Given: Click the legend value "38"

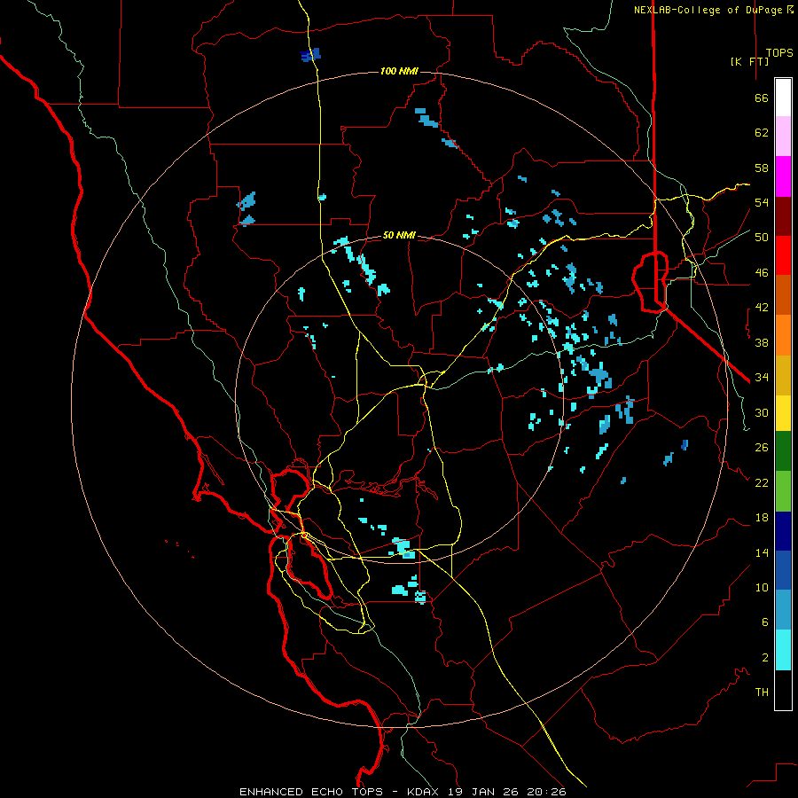Looking at the screenshot, I should tap(762, 342).
